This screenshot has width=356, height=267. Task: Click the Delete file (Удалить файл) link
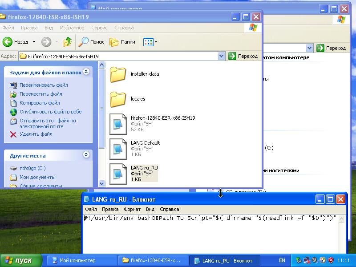[36, 134]
